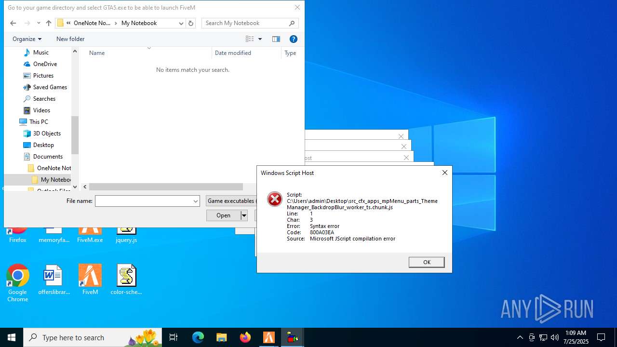
Task: Click the Search My Notebook field
Action: 250,23
